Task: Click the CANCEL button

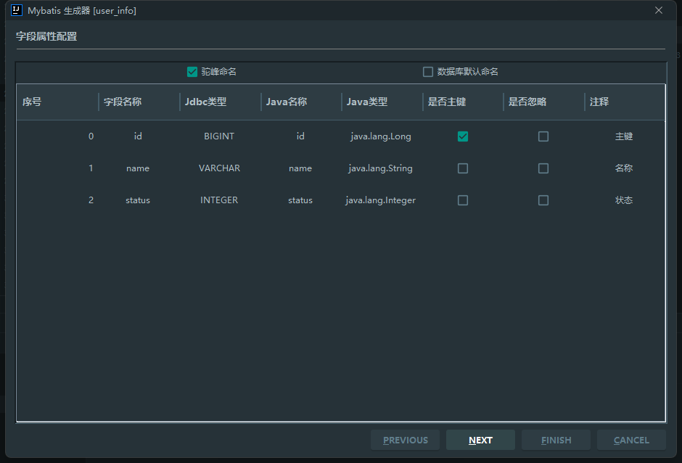Action: coord(631,440)
